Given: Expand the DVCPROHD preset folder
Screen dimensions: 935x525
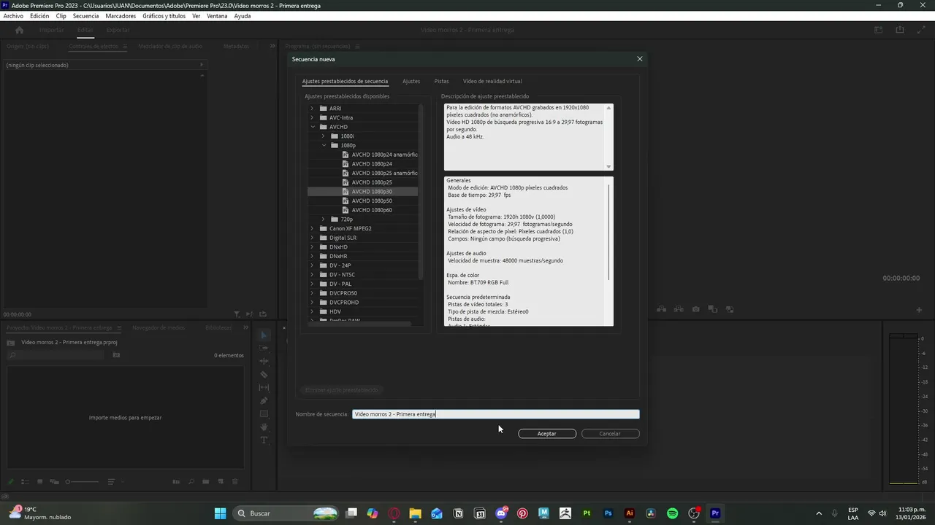Looking at the screenshot, I should (x=312, y=303).
